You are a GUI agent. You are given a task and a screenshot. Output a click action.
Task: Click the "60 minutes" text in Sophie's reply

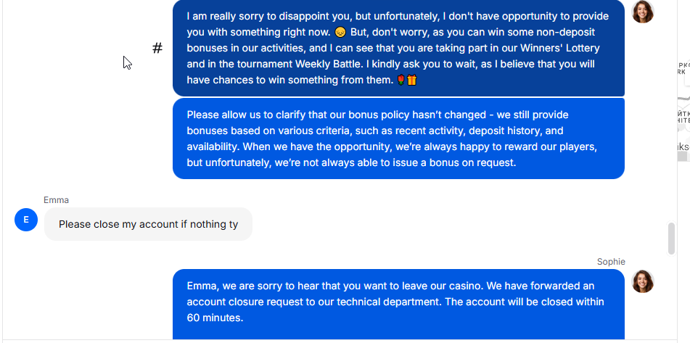pyautogui.click(x=214, y=318)
